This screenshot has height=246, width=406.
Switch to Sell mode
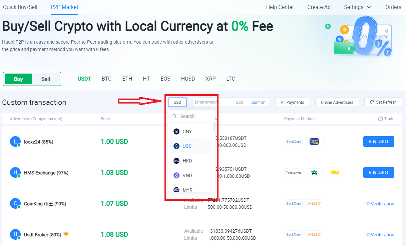(x=46, y=79)
